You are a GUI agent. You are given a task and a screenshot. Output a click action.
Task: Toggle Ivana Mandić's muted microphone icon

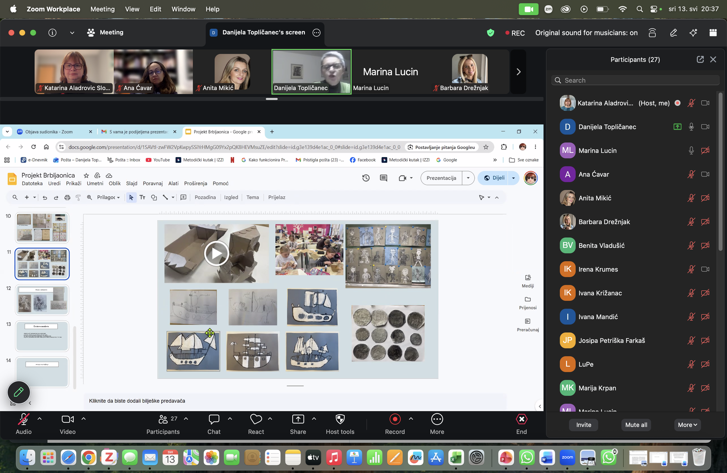click(x=691, y=317)
